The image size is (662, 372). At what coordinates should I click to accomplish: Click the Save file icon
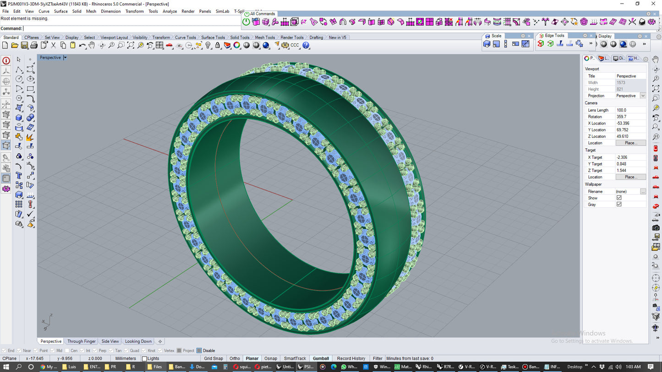click(24, 45)
